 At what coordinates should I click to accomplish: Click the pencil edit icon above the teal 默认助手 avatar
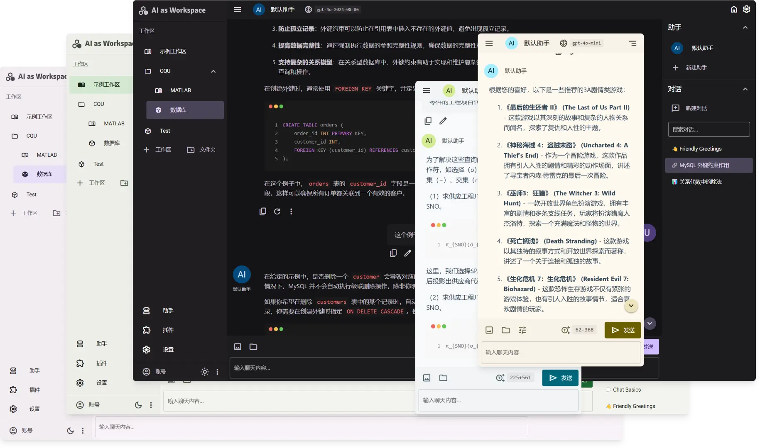443,121
